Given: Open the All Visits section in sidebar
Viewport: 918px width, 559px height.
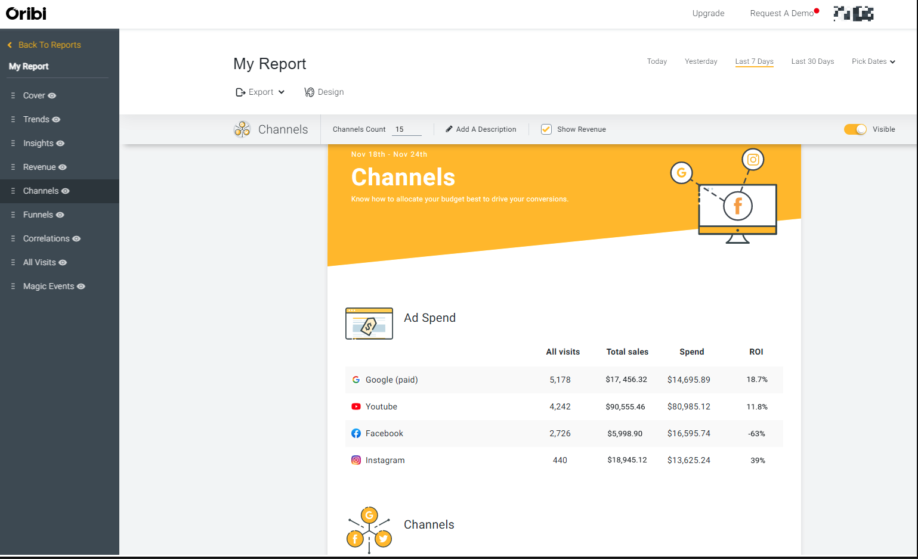Looking at the screenshot, I should (39, 262).
